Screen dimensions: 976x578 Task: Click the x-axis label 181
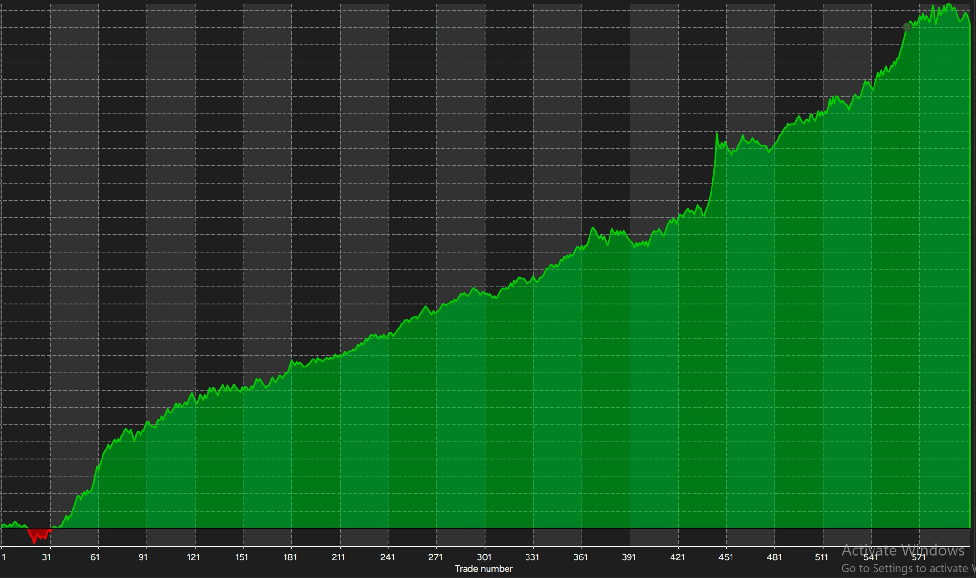290,557
